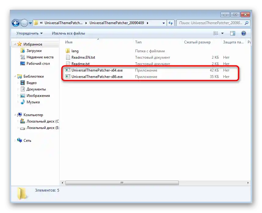Click the Библиотеки icon

pyautogui.click(x=20, y=76)
